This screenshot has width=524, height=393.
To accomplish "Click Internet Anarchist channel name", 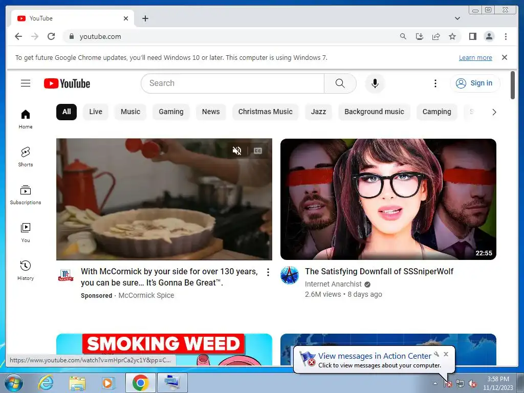I will (x=333, y=284).
